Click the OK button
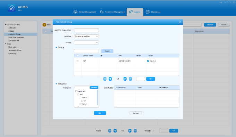Screen dimensions: 236x137 tap(100, 113)
